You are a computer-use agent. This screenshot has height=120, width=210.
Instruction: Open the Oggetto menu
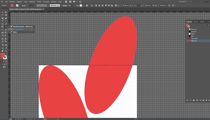pyautogui.click(x=19, y=2)
